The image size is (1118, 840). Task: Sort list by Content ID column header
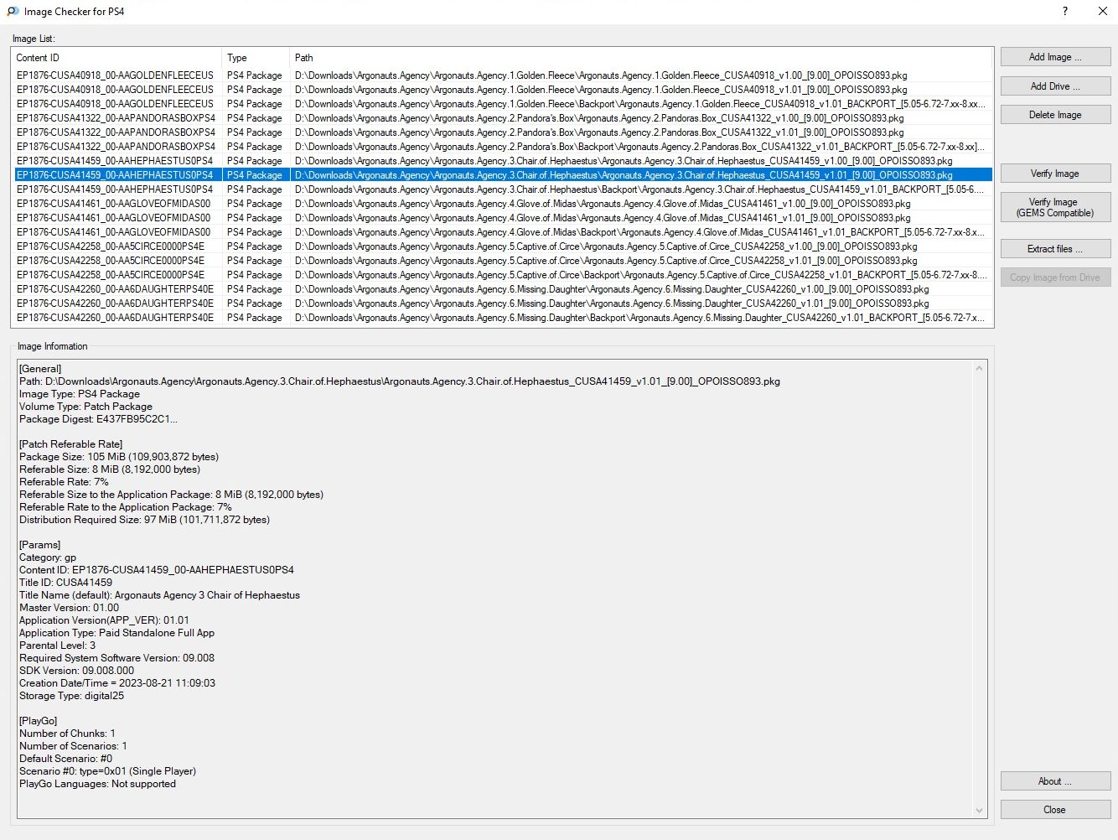pyautogui.click(x=117, y=58)
